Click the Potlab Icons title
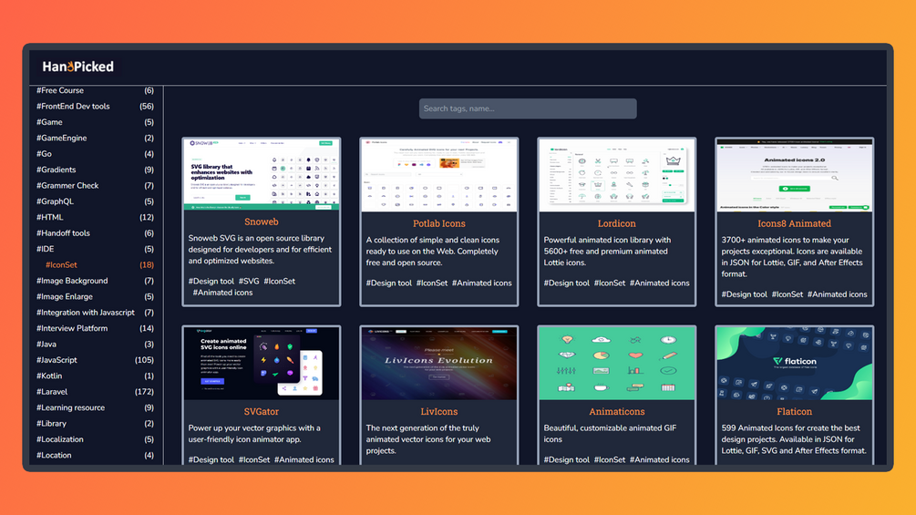 point(438,223)
